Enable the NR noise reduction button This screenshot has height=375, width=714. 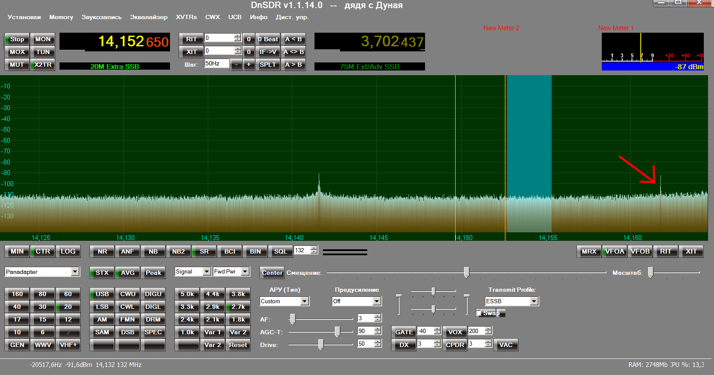click(102, 251)
